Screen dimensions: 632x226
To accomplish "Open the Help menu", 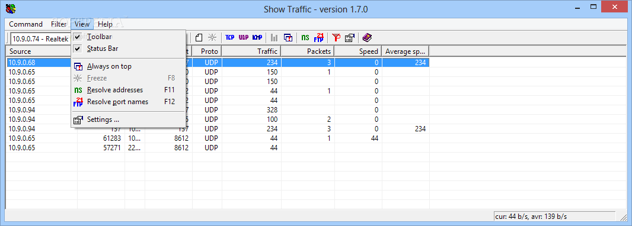I will tap(105, 24).
